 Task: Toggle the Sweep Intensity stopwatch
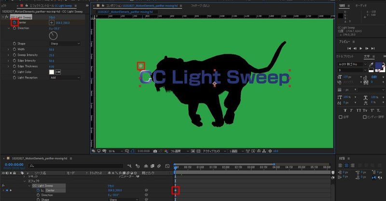(x=14, y=55)
